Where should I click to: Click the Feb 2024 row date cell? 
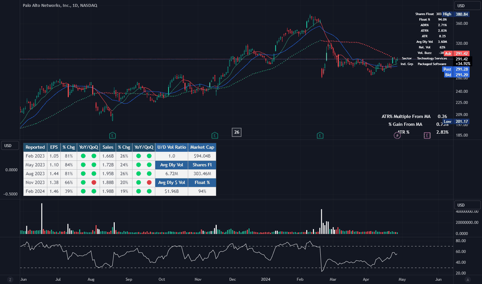pos(35,191)
